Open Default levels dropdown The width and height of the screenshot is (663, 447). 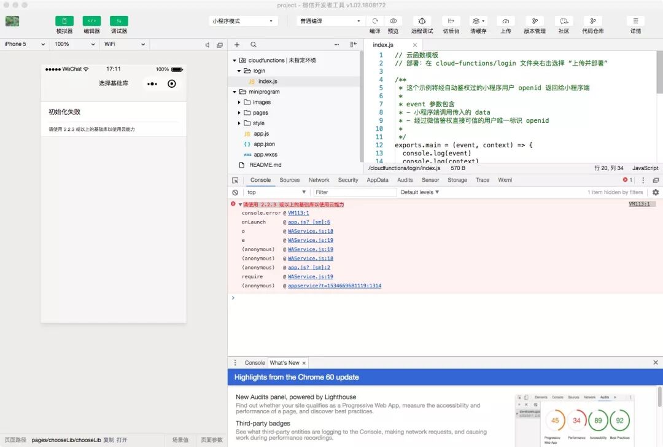420,192
